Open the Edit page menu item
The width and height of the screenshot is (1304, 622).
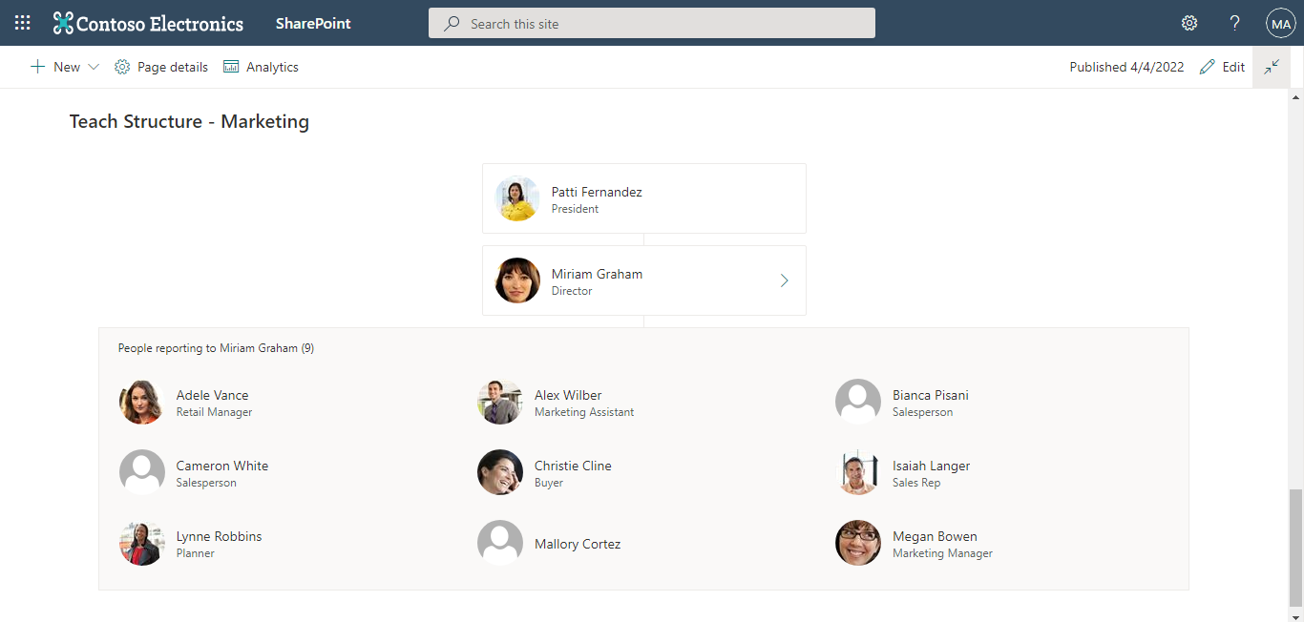tap(1222, 67)
